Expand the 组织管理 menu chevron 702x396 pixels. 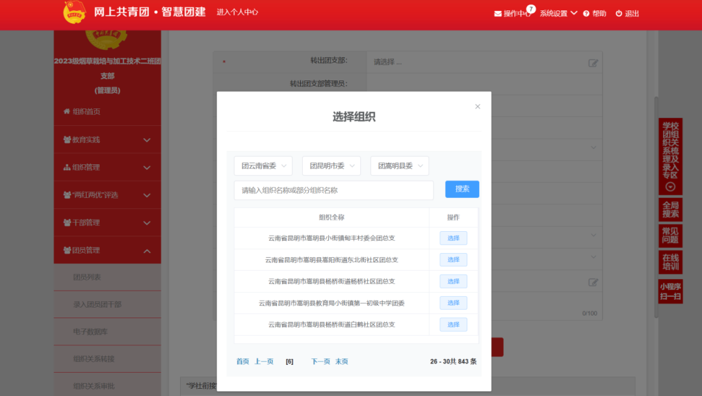tap(147, 167)
